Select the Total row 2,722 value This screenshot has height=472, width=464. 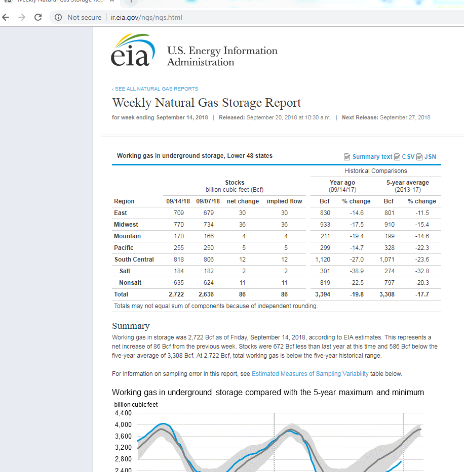176,294
